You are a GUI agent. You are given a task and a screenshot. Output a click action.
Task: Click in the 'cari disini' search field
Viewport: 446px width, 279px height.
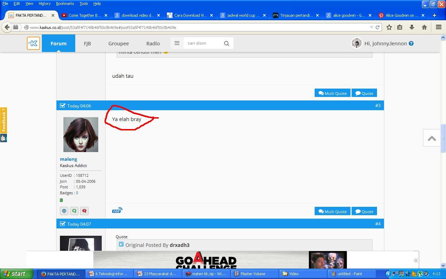click(203, 43)
